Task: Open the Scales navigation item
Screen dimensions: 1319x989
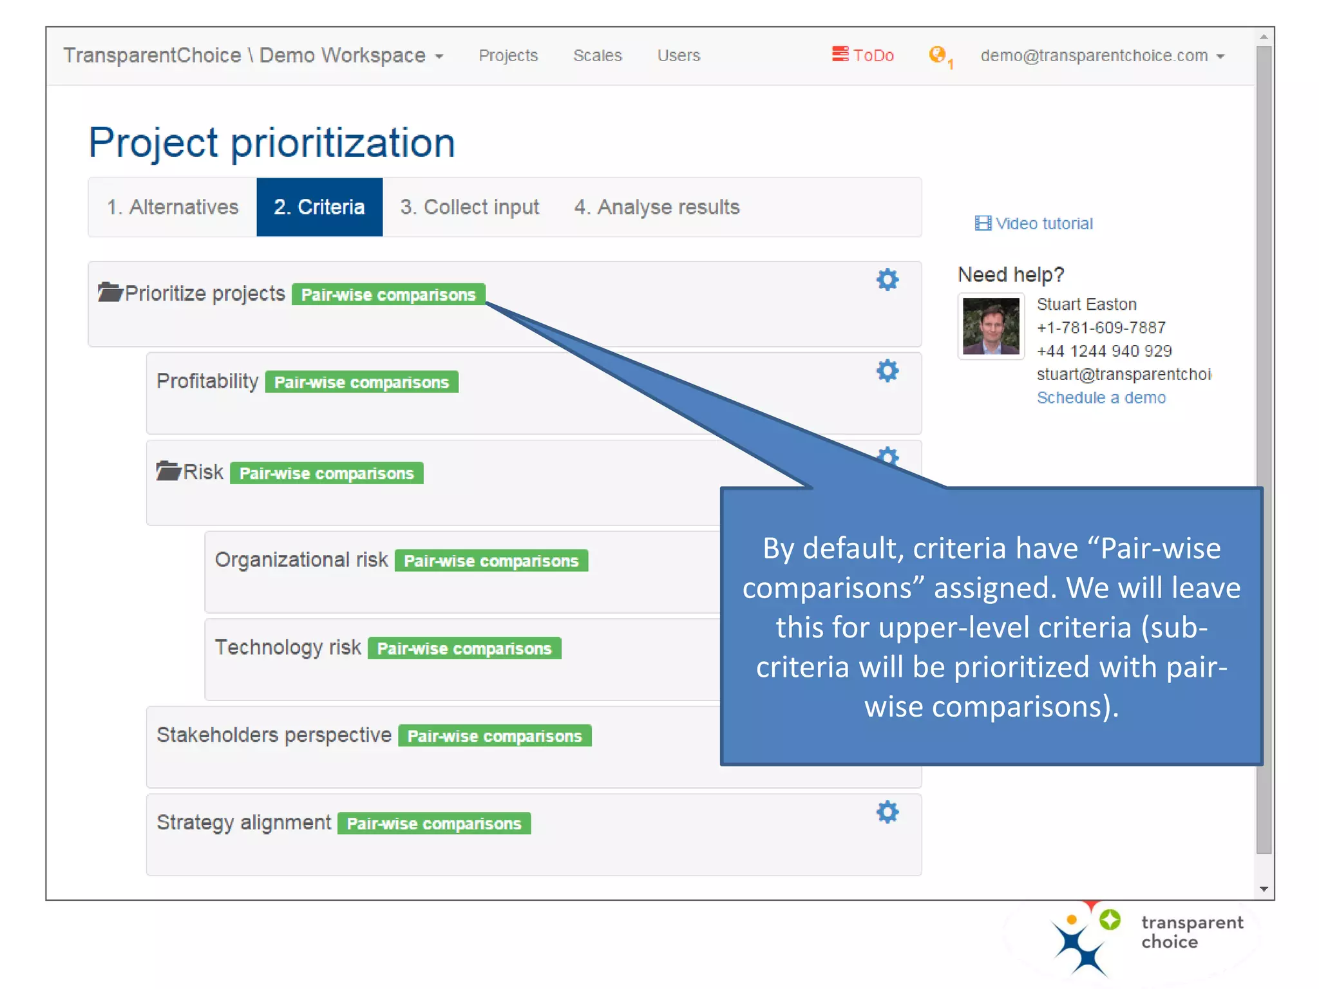Action: pyautogui.click(x=598, y=56)
